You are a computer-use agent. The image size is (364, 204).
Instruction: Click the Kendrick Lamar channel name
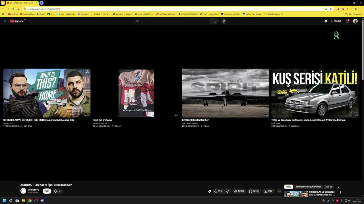[x=100, y=124]
